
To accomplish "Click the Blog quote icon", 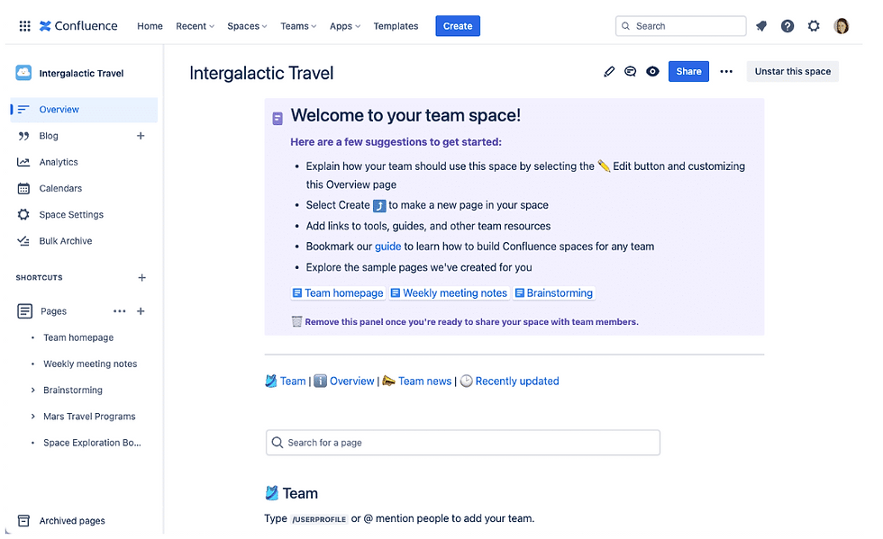I will [23, 136].
